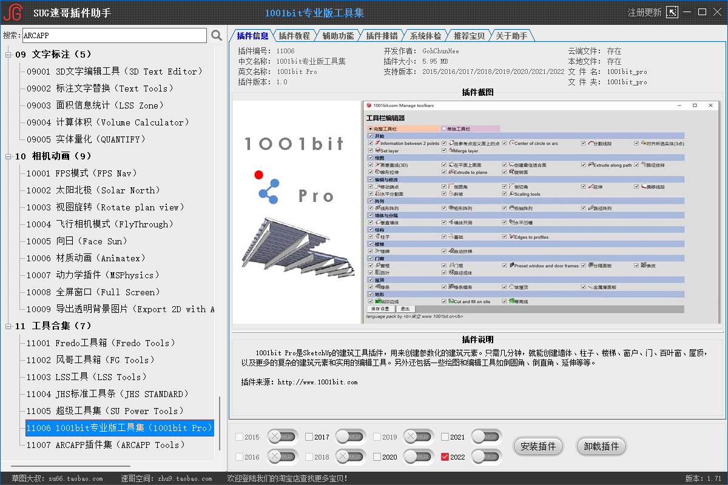Click the plugin list scrollbar thumb
This screenshot has width=728, height=485.
[x=219, y=424]
